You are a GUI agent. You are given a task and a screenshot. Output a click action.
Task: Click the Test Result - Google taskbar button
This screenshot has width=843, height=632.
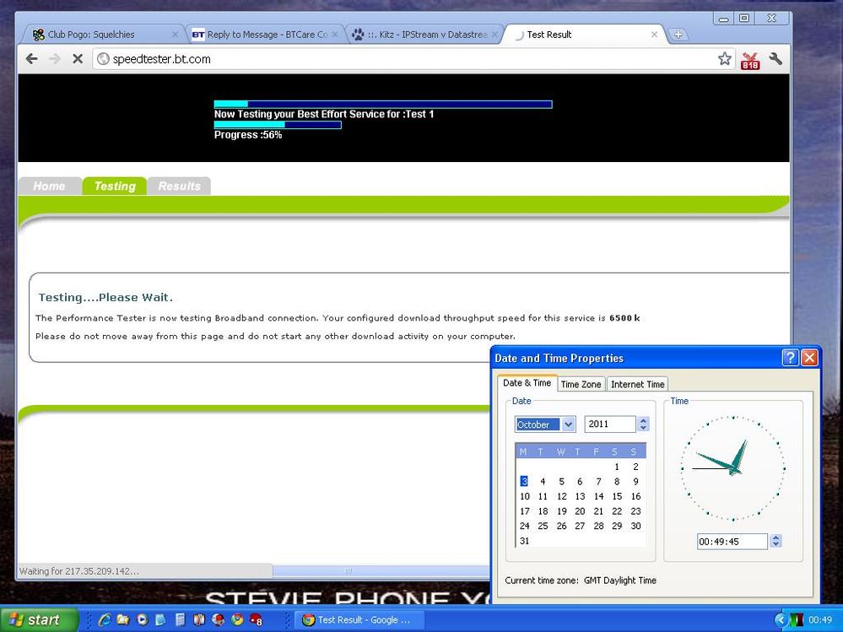(x=359, y=619)
